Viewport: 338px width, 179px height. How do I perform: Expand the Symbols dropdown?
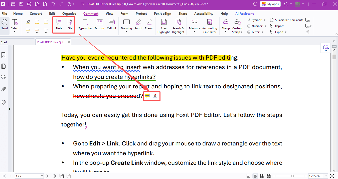point(265,20)
